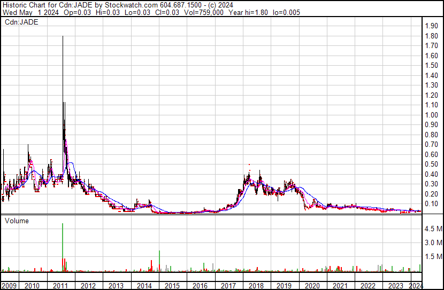The image size is (444, 290).
Task: Select the red volume bar in late 2014
Action: (151, 266)
